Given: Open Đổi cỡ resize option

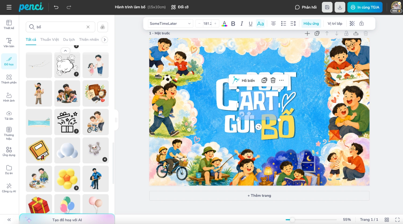Looking at the screenshot, I should pos(180,7).
